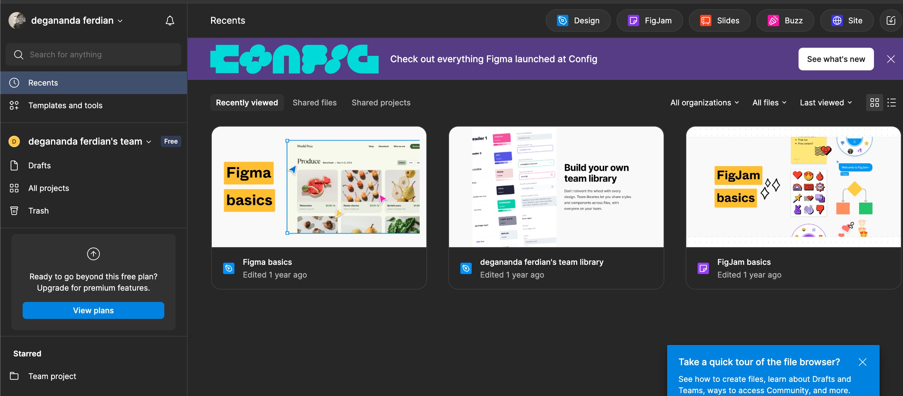
Task: Open the Figma basics file thumbnail
Action: point(319,187)
